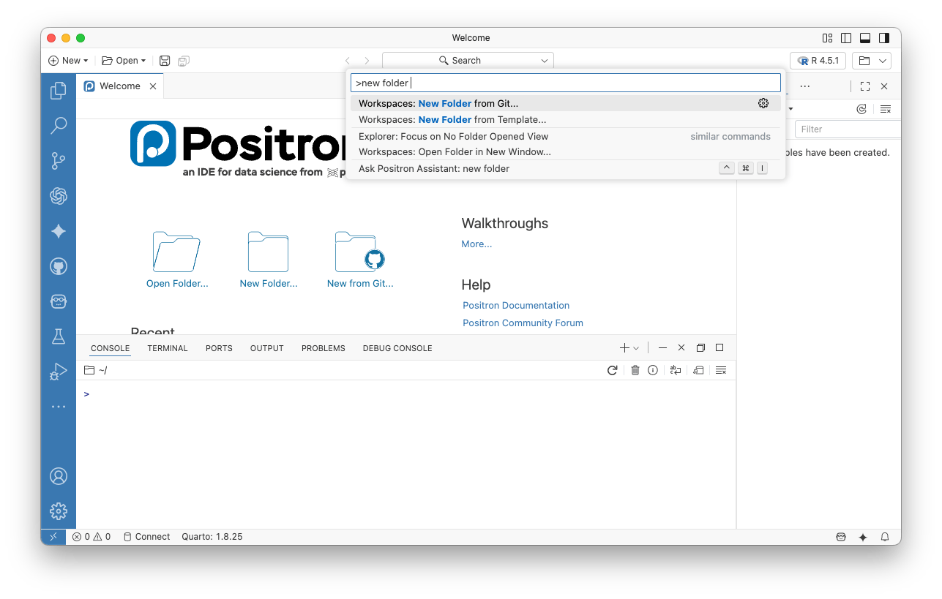
Task: Open the Source Control view
Action: pyautogui.click(x=59, y=161)
